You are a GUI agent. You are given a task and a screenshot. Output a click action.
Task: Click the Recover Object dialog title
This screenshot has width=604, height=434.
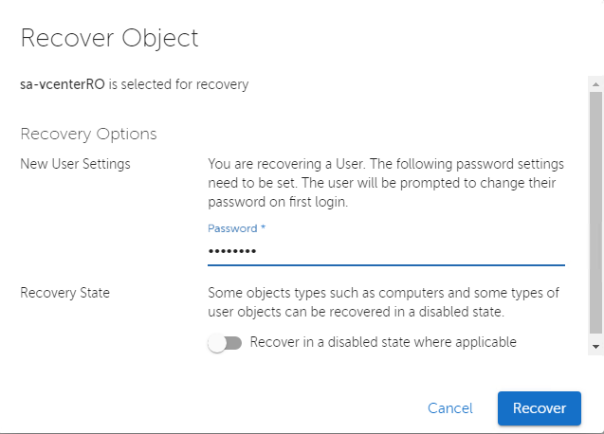tap(109, 39)
